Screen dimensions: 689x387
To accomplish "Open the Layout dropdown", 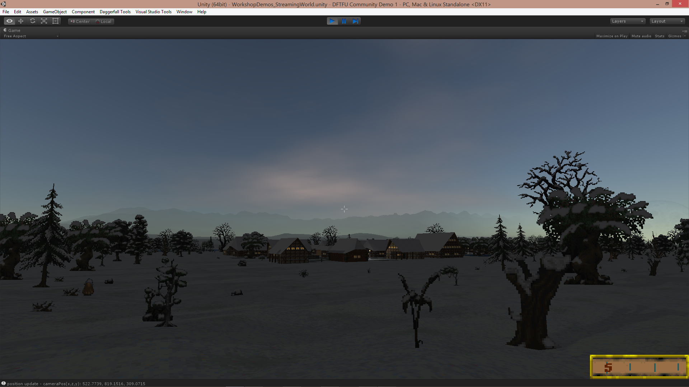I will (667, 21).
